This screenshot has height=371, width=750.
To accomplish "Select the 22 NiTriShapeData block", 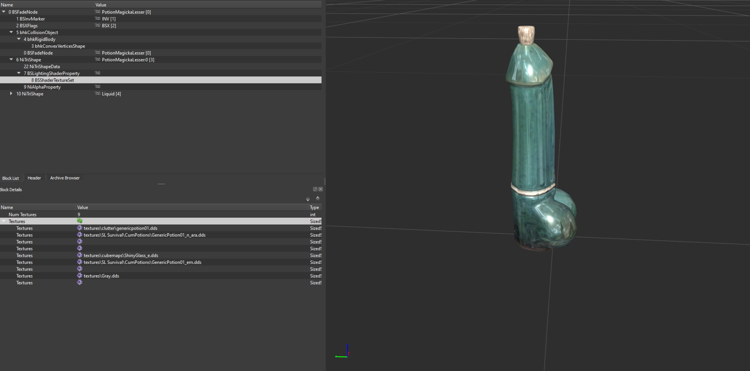I will pos(42,67).
